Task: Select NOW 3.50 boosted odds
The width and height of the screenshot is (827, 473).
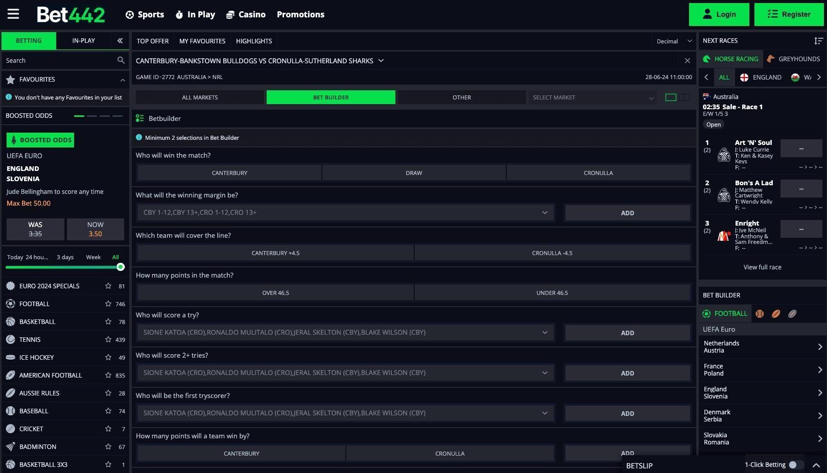Action: tap(95, 229)
